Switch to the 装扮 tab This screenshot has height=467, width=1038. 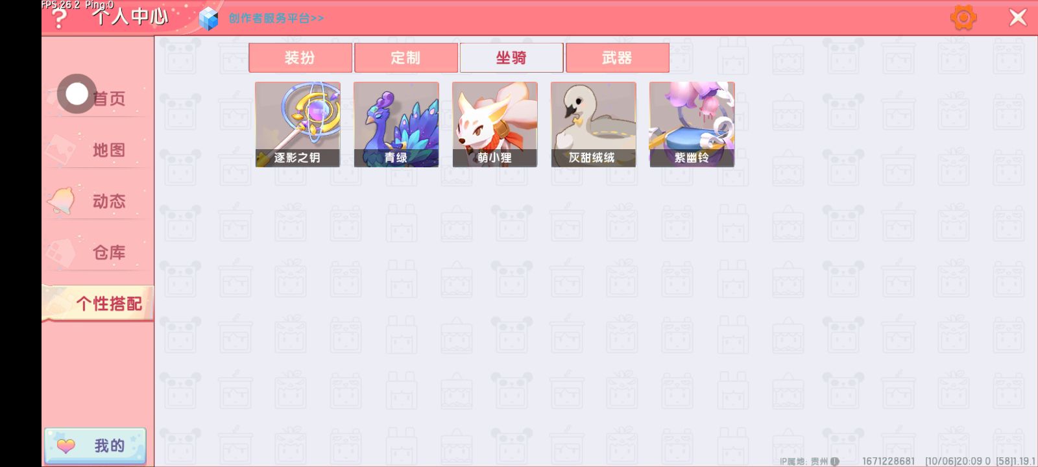point(300,58)
